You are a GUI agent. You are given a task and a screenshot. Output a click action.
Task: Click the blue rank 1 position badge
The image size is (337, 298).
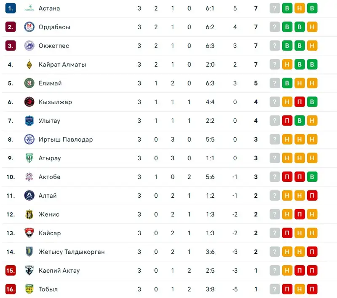pyautogui.click(x=11, y=8)
